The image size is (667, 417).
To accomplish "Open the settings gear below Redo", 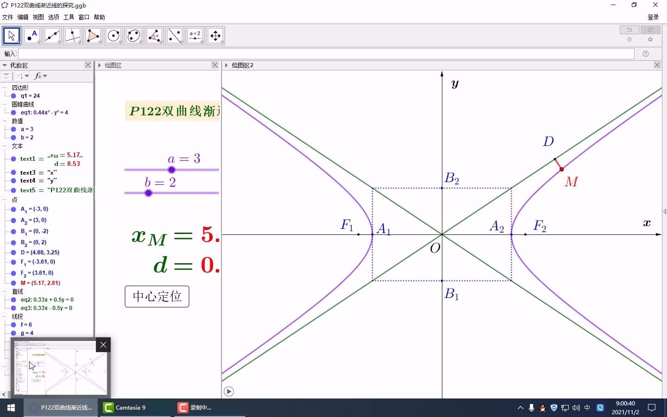I will (650, 39).
